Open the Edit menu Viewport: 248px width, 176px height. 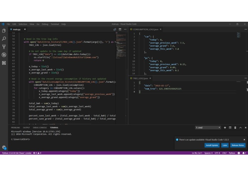pos(14,24)
